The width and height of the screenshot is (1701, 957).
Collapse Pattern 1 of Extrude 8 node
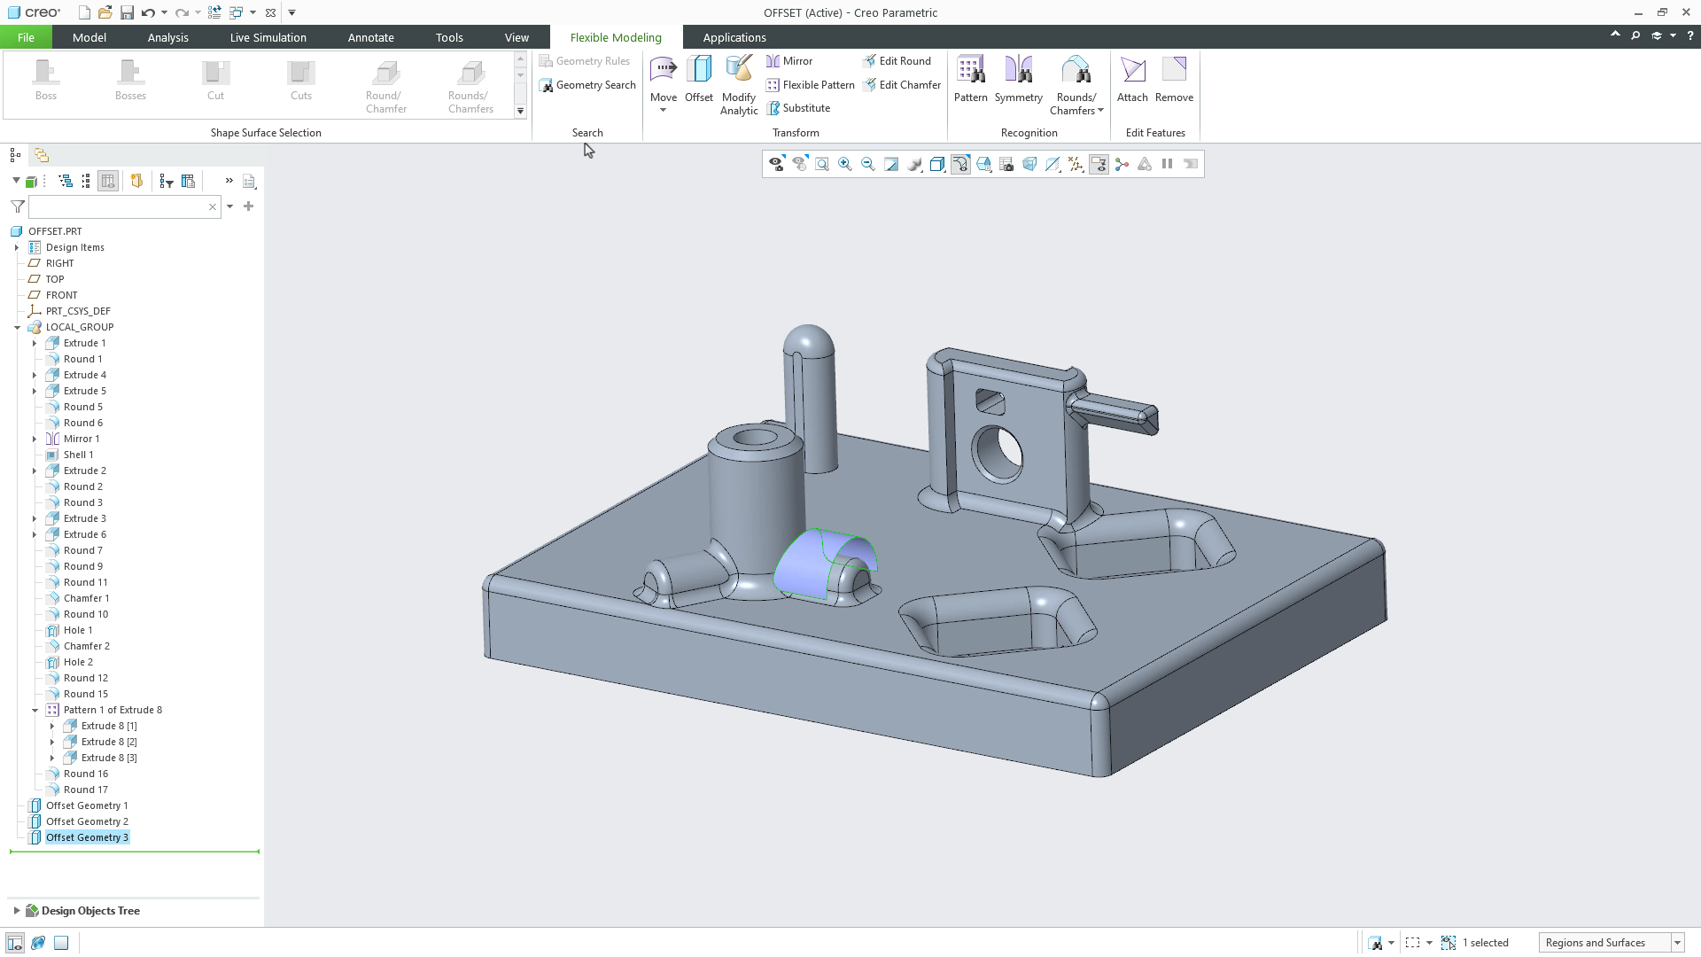35,710
